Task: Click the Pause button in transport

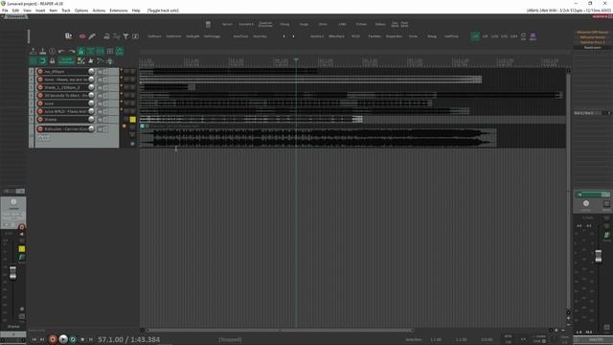Action: (91, 339)
